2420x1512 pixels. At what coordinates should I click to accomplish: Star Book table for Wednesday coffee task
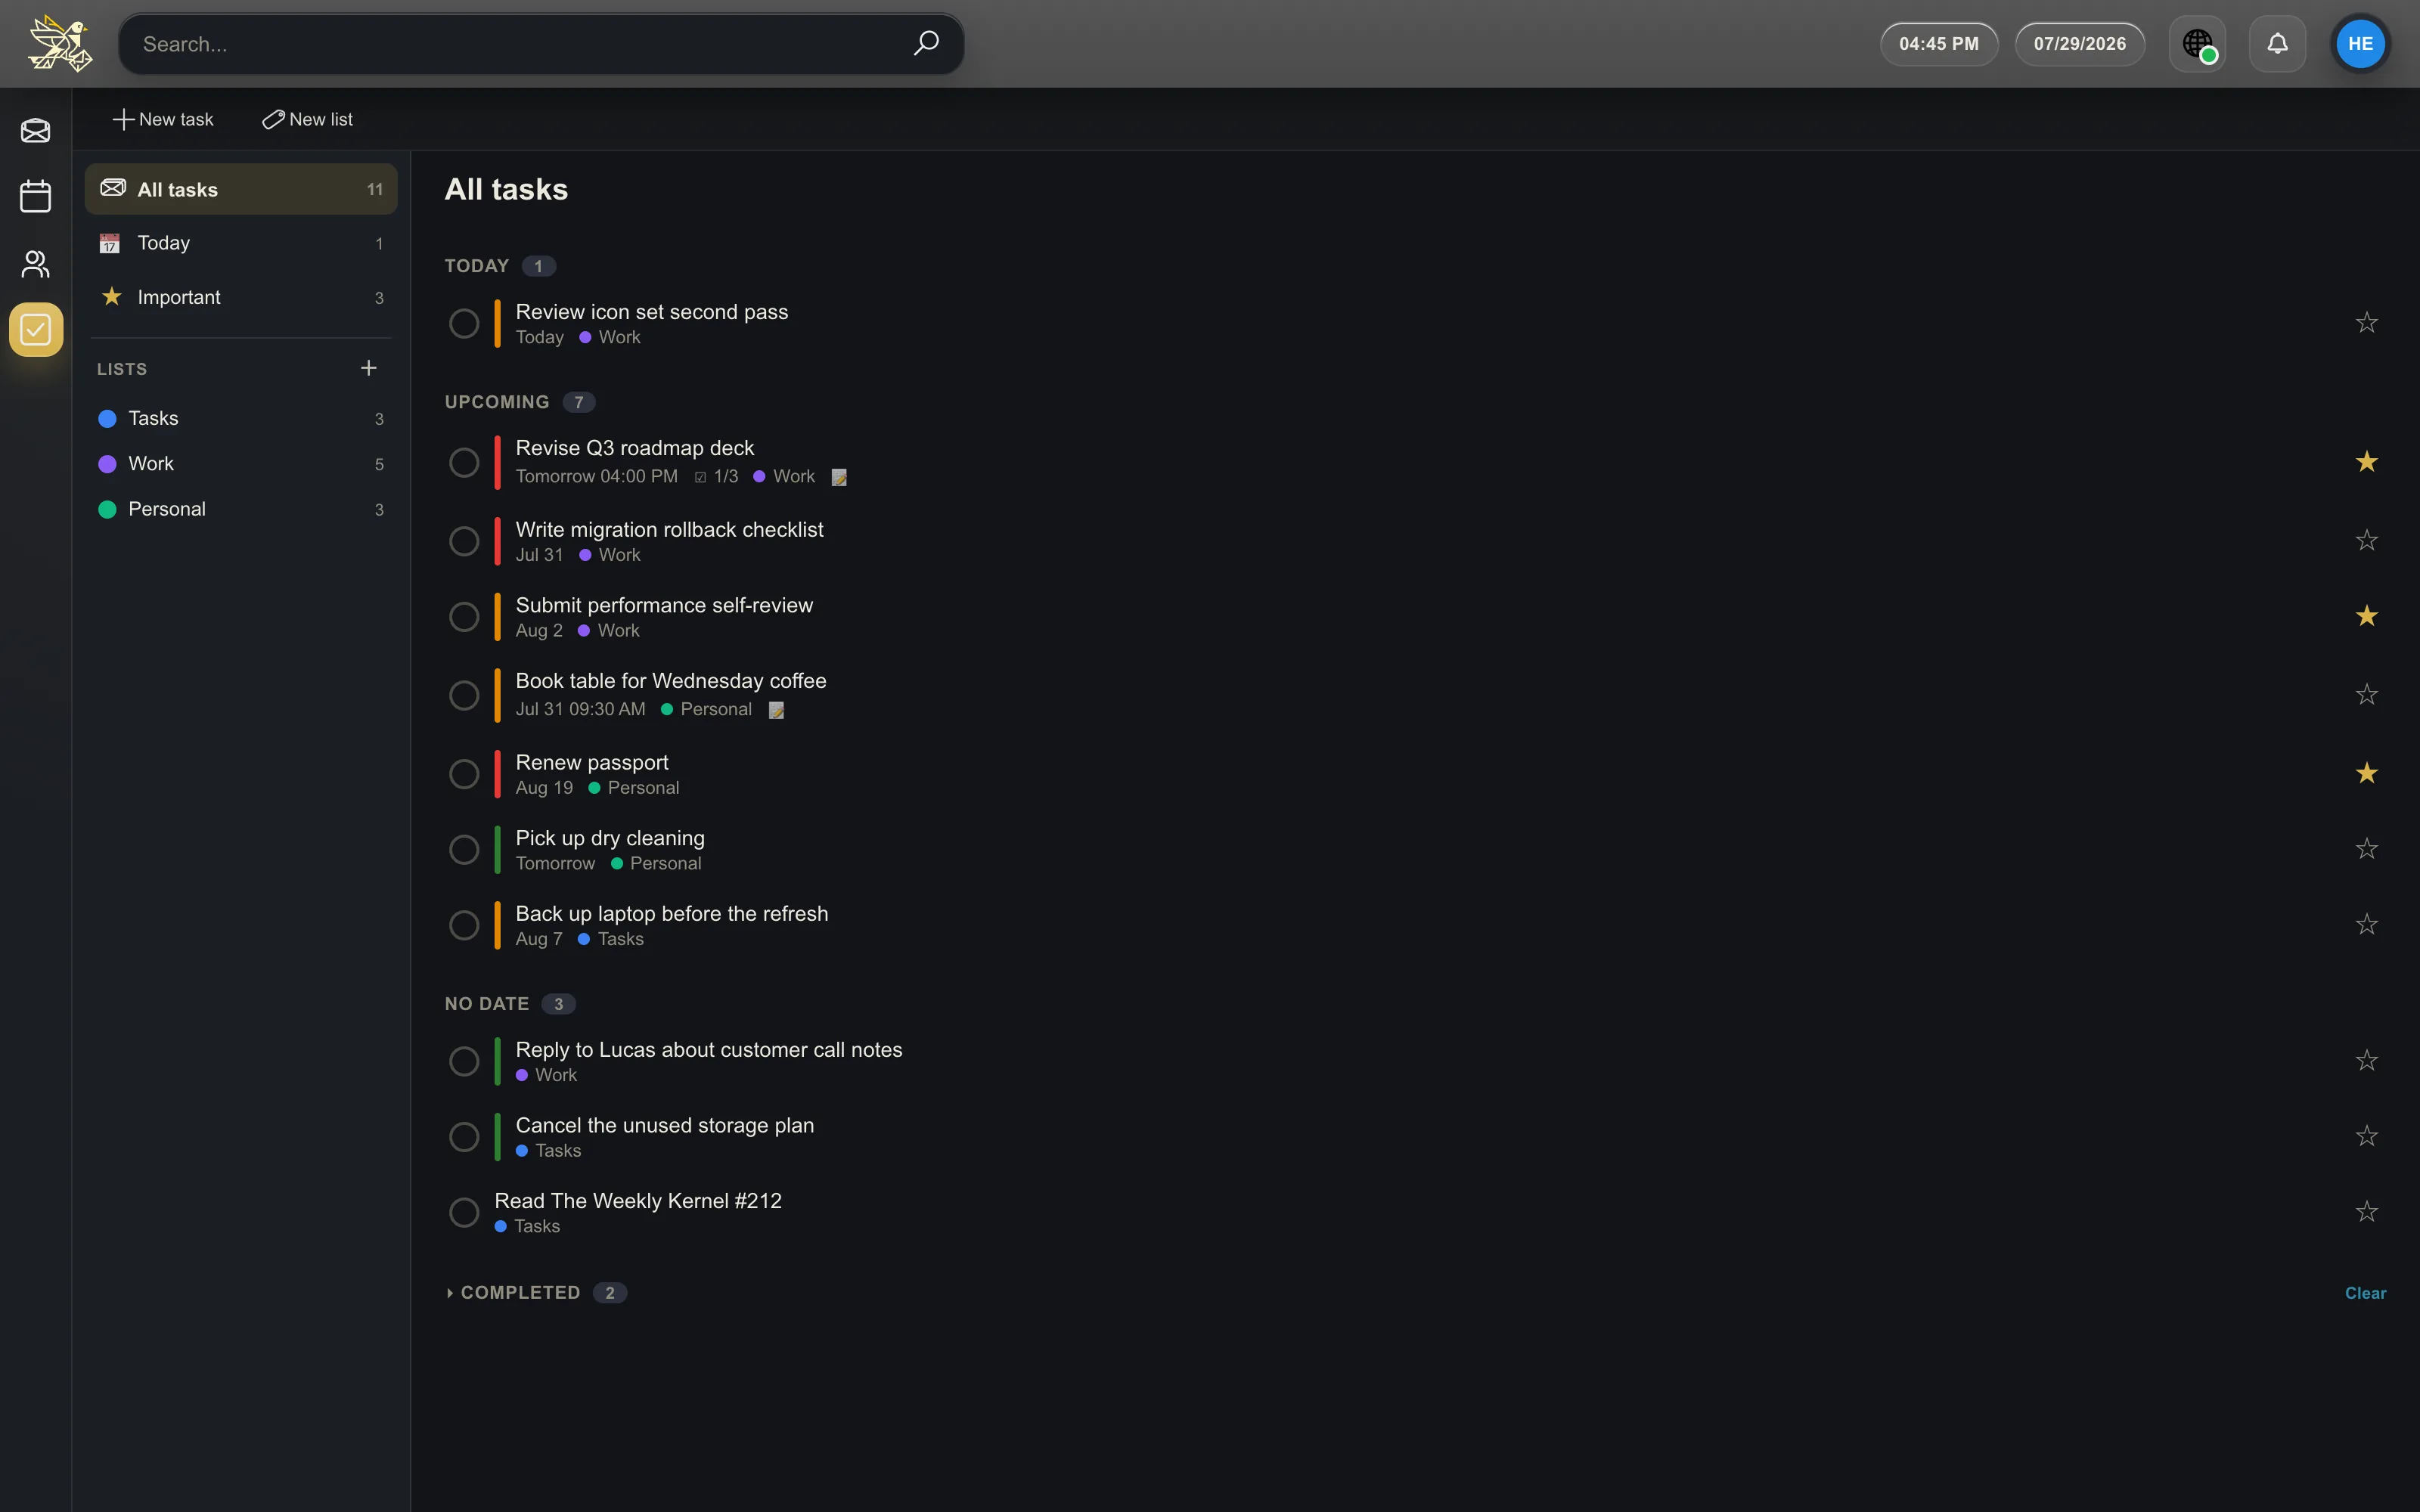(2366, 694)
